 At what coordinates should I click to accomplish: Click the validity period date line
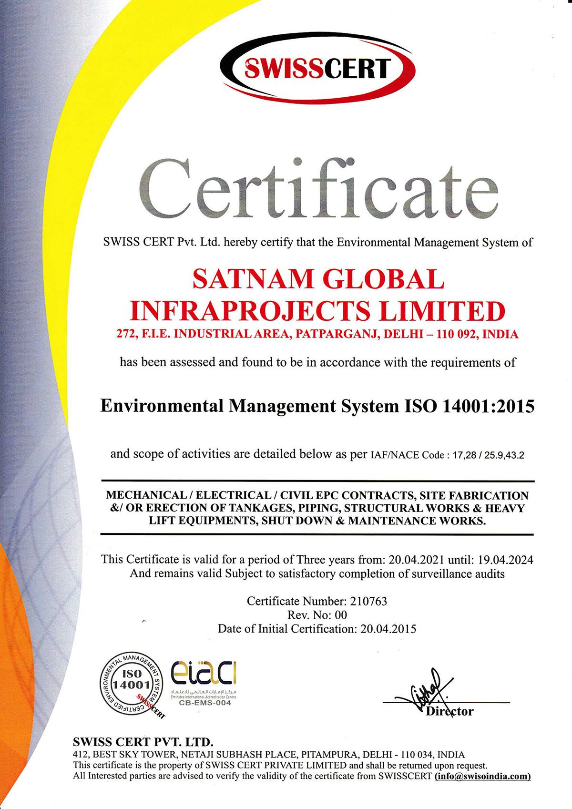tap(317, 560)
